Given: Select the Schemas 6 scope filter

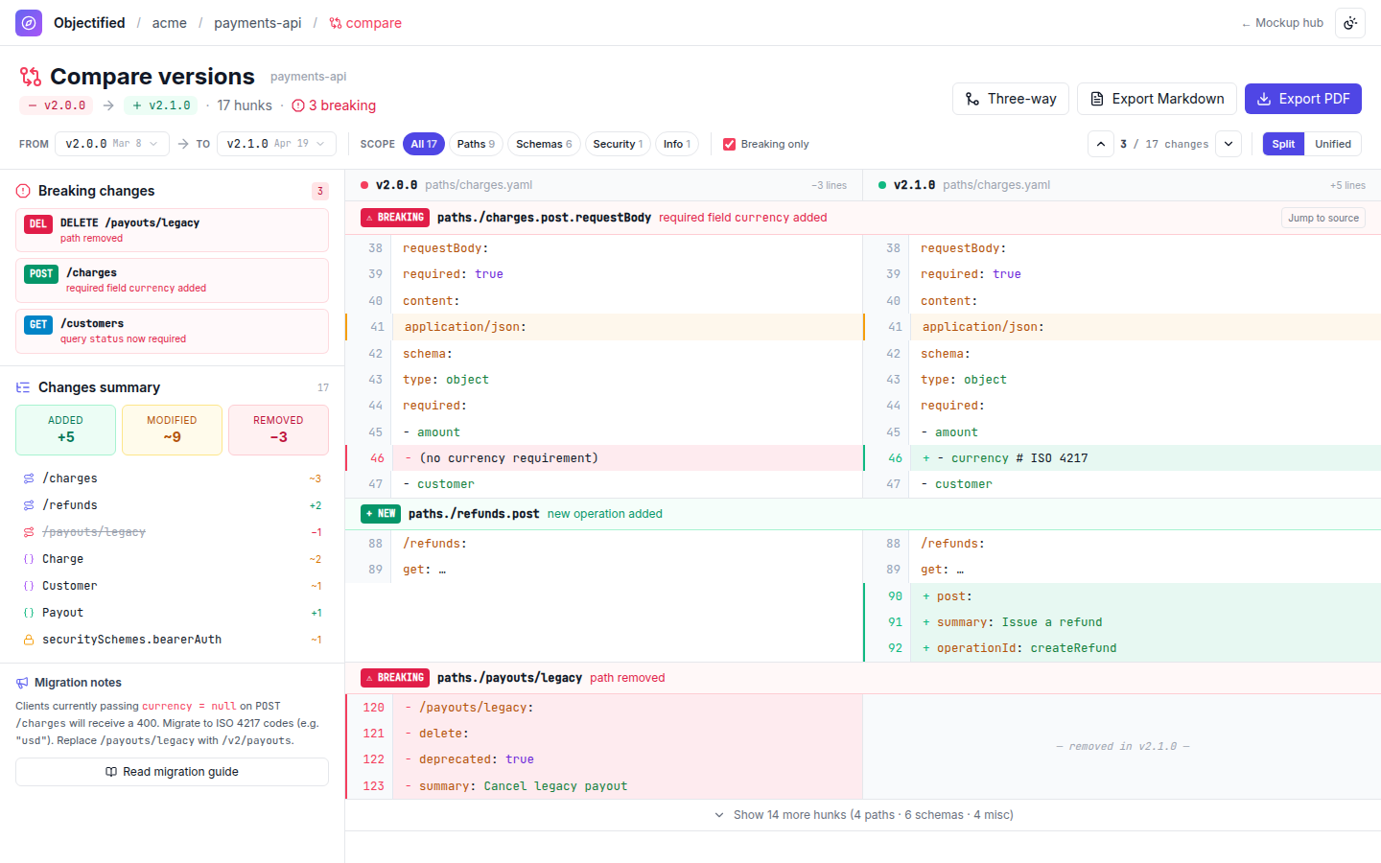Looking at the screenshot, I should point(544,144).
